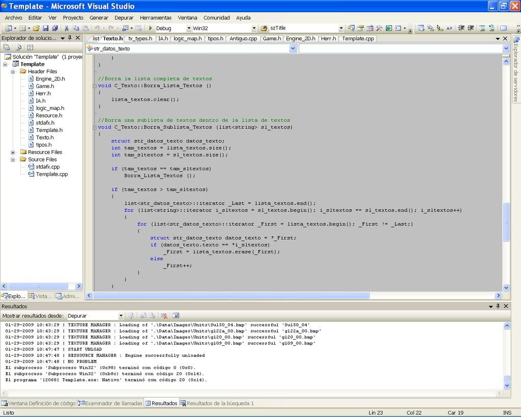
Task: Open the Toolbox hammer and wrench icon
Action: (x=379, y=29)
